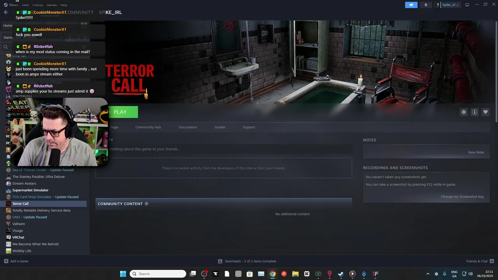
Task: Click the taskbar microphone tray icon
Action: [x=444, y=274]
